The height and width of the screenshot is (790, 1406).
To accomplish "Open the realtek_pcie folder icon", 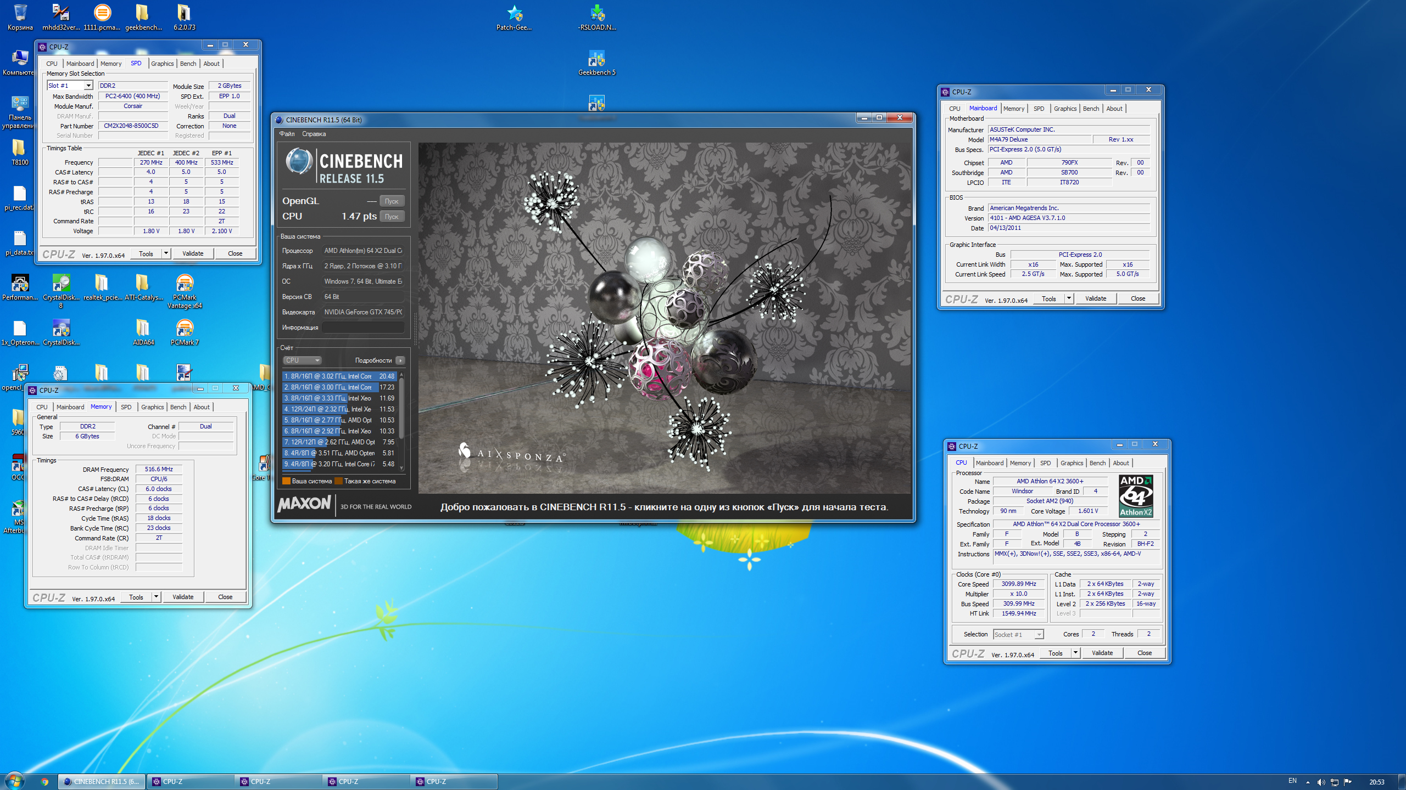I will click(x=102, y=287).
